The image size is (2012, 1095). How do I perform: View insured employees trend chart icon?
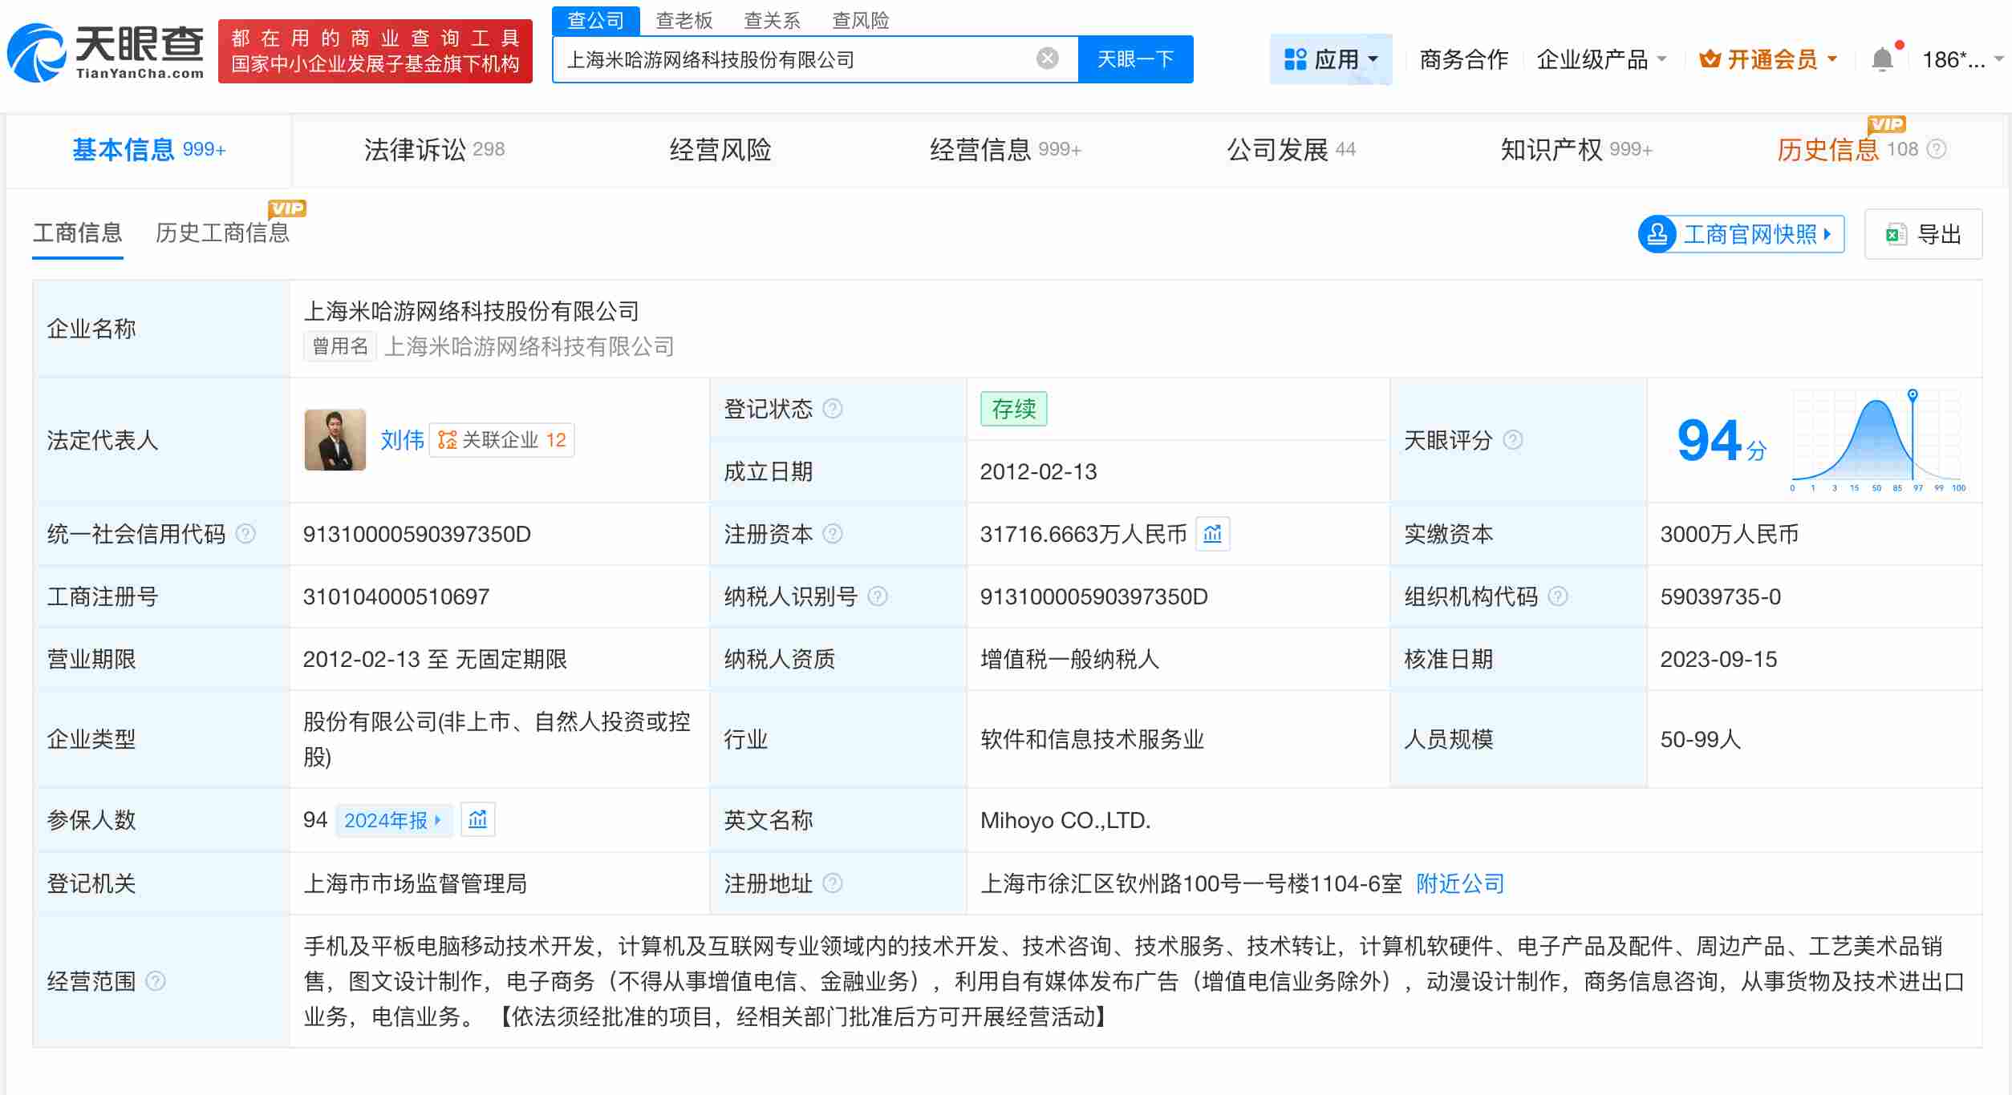coord(478,819)
